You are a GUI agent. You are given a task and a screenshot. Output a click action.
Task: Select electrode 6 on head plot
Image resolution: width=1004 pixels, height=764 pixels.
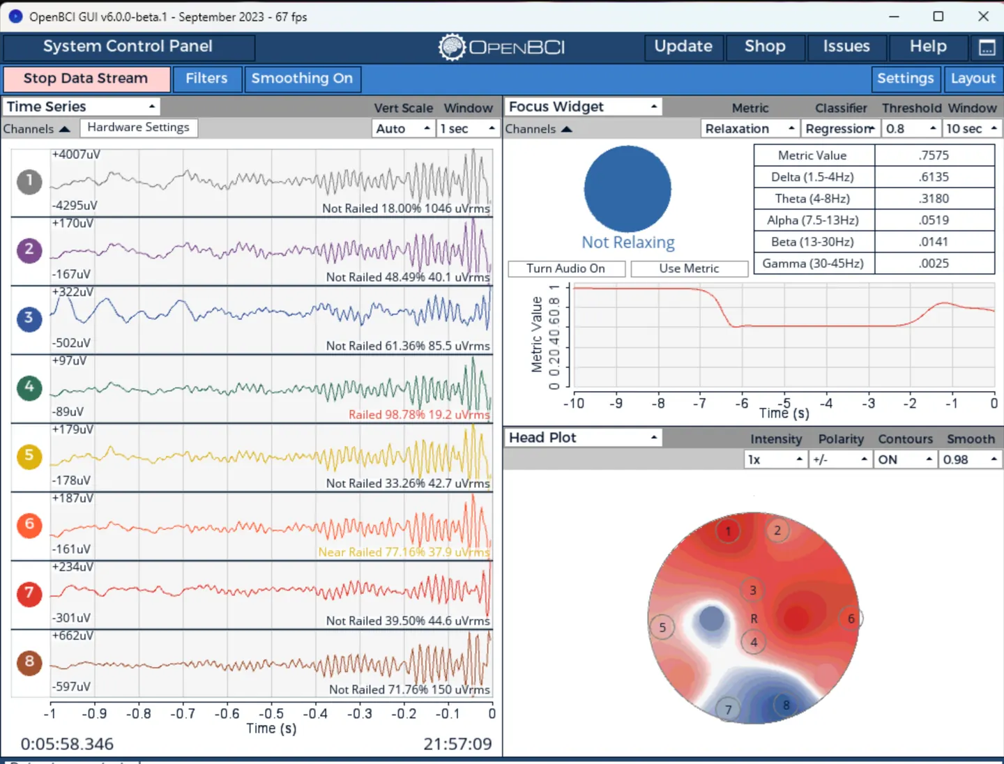[851, 618]
